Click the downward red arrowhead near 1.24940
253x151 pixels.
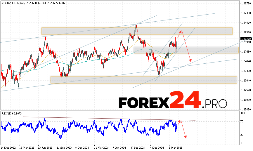191,60
